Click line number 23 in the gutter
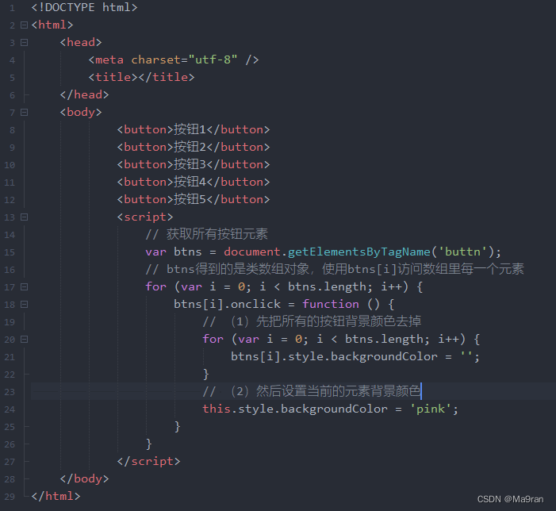Viewport: 556px width, 511px height. click(10, 392)
